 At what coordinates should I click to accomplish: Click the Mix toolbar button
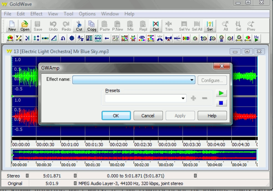[x=130, y=26]
